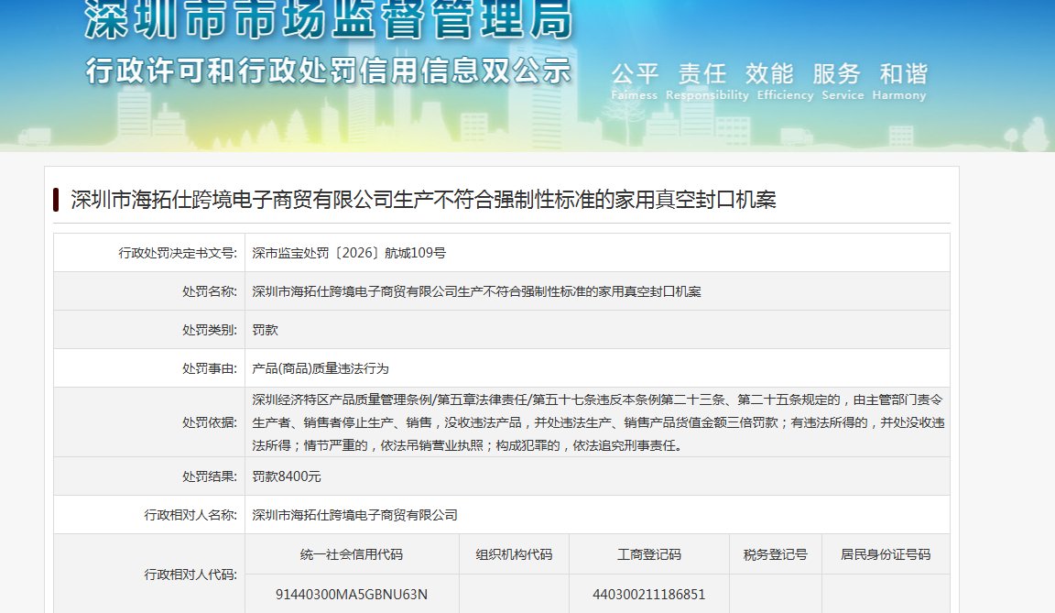Click the 罚款8400元 result value

pyautogui.click(x=287, y=476)
